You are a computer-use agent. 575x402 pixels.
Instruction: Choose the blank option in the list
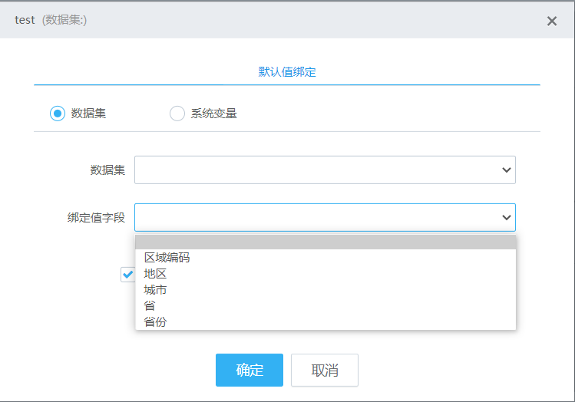point(326,242)
